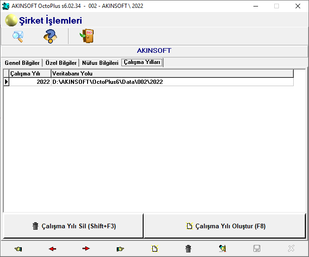309x257 pixels.
Task: Click the row indicator arrow for 2022
Action: (6, 82)
